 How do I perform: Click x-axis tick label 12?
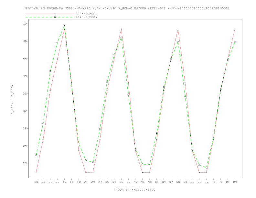[65, 182]
